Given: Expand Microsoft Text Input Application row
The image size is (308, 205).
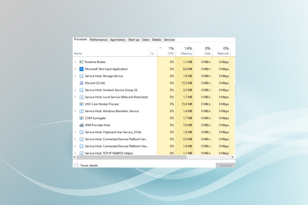Looking at the screenshot, I should 75,69.
